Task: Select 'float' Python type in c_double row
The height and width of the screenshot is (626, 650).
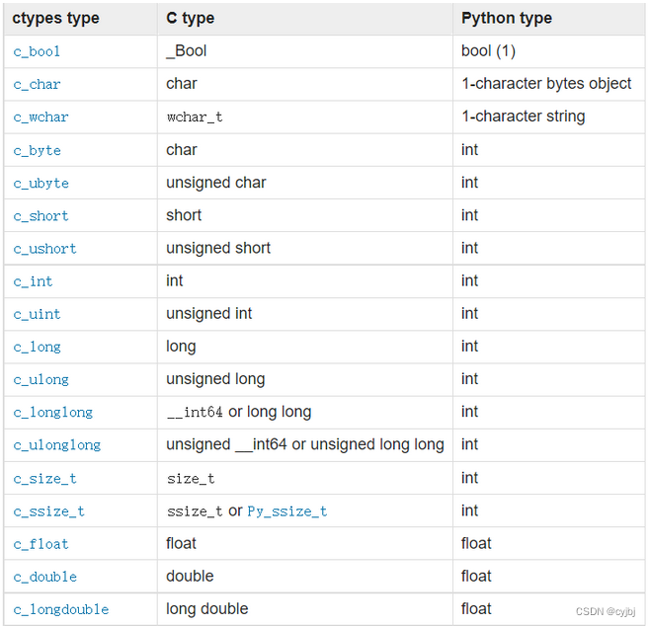Action: tap(549, 577)
